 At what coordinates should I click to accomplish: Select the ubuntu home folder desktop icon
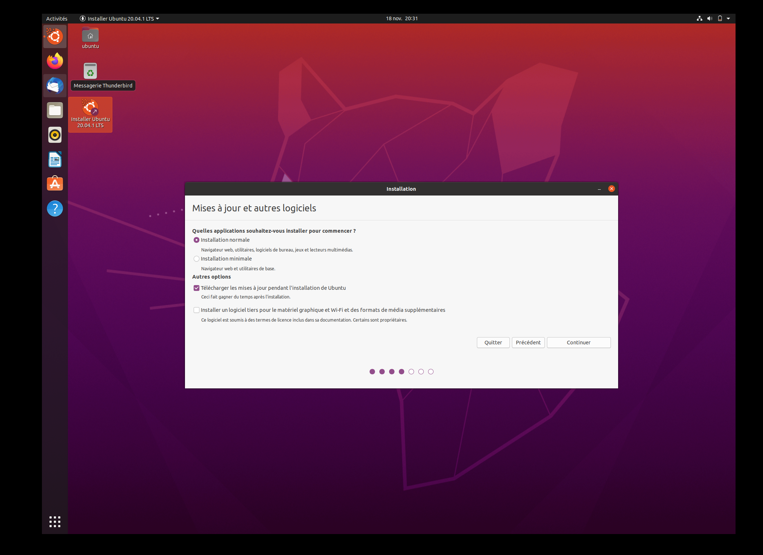coord(90,38)
